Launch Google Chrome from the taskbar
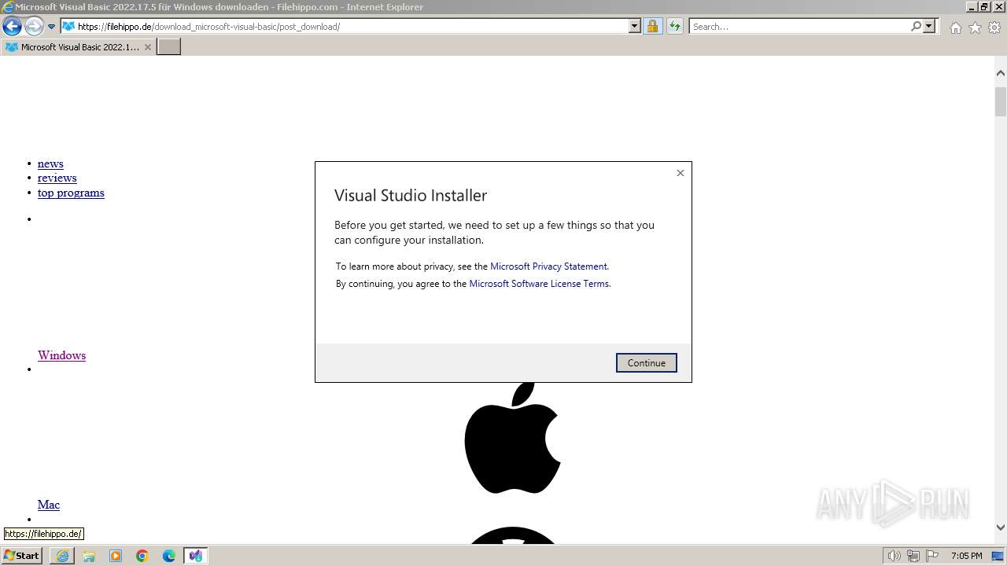Image resolution: width=1007 pixels, height=566 pixels. 142,556
